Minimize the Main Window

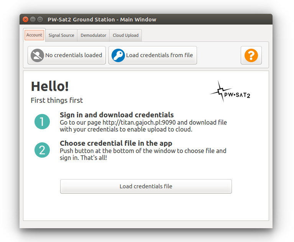pos(33,19)
